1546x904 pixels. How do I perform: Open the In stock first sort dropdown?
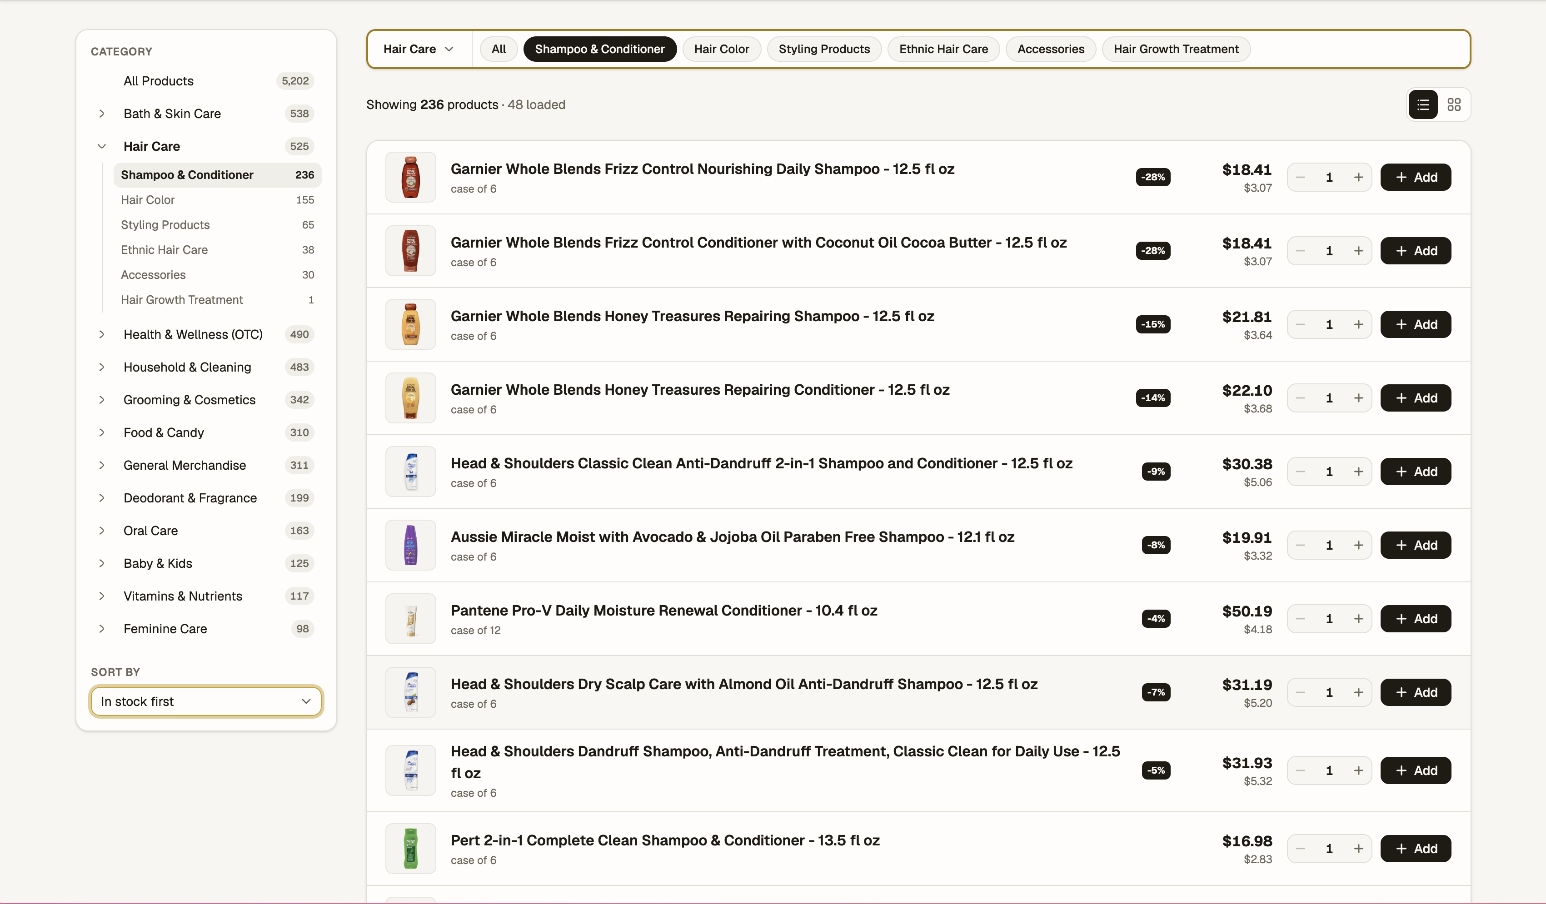tap(206, 701)
